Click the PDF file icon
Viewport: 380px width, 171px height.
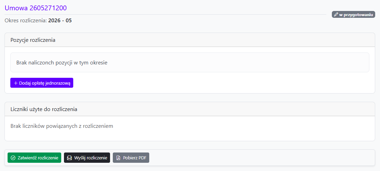click(x=118, y=158)
